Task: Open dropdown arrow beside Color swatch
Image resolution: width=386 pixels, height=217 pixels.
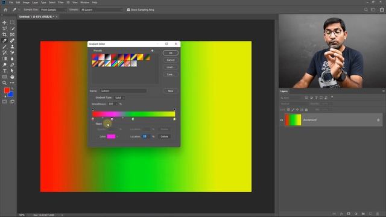Action: click(118, 137)
